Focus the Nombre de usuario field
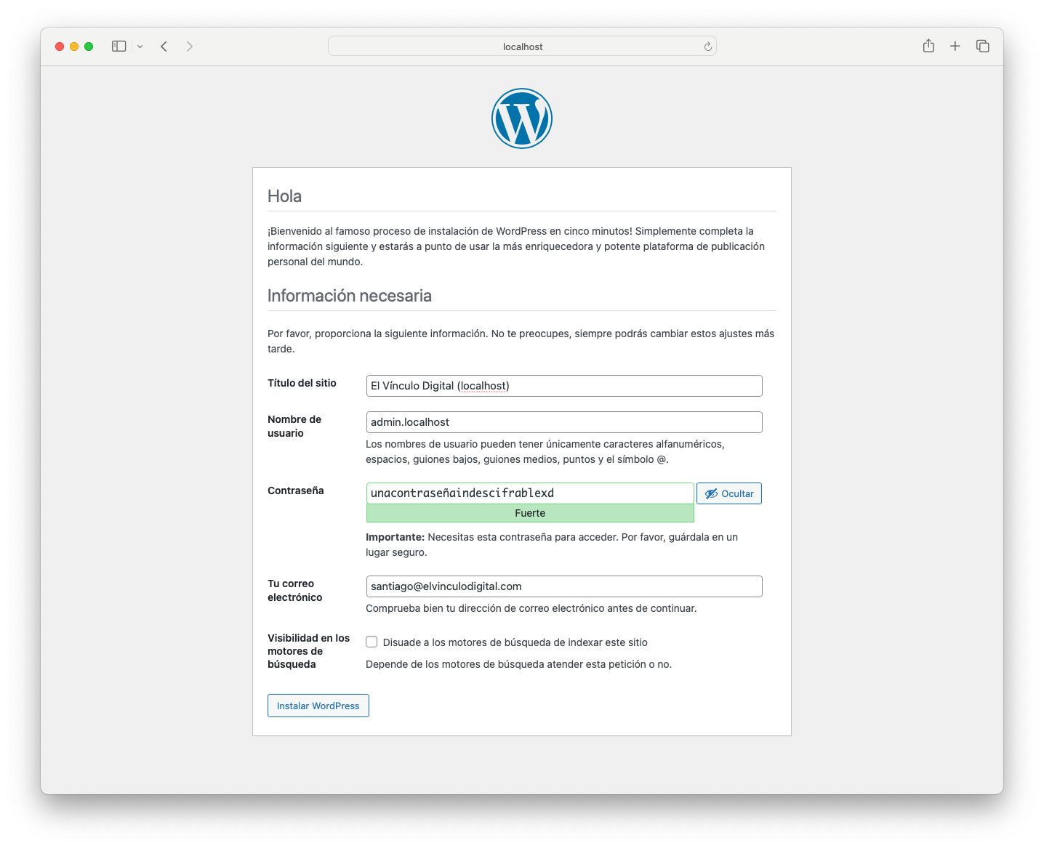 [563, 422]
